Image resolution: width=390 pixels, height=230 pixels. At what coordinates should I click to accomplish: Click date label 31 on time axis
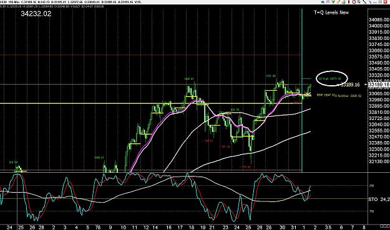294,227
